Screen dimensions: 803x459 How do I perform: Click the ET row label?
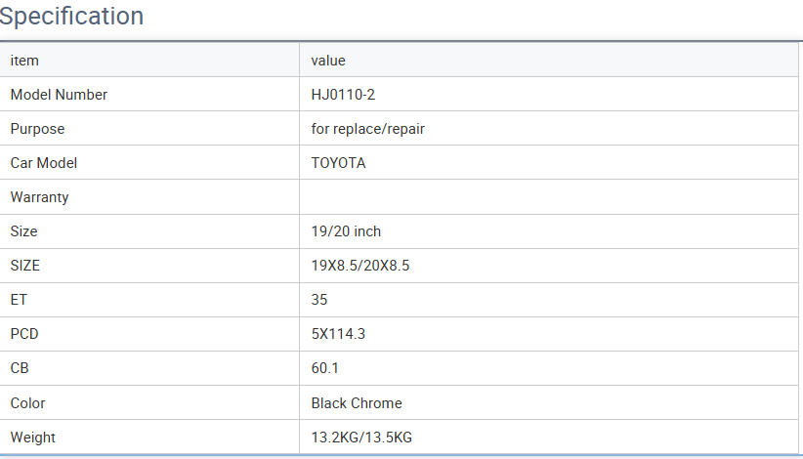[x=19, y=300]
